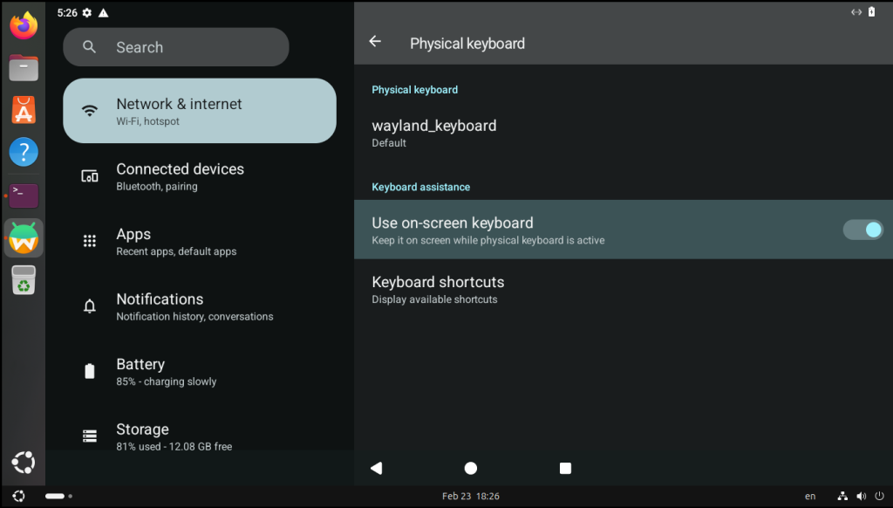The width and height of the screenshot is (893, 508).
Task: Launch Firefox from the dock
Action: point(24,25)
